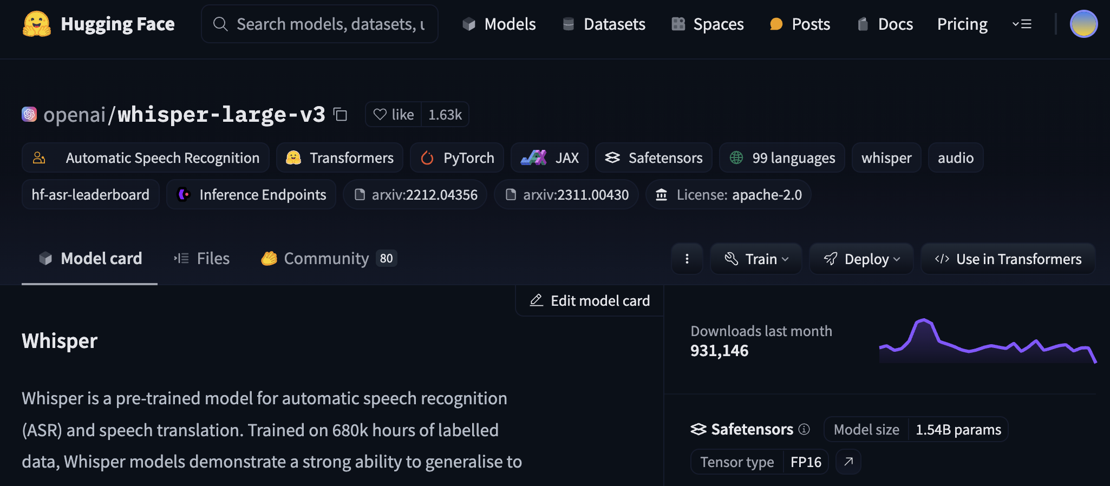Click the Hugging Face emoji logo

click(x=37, y=24)
